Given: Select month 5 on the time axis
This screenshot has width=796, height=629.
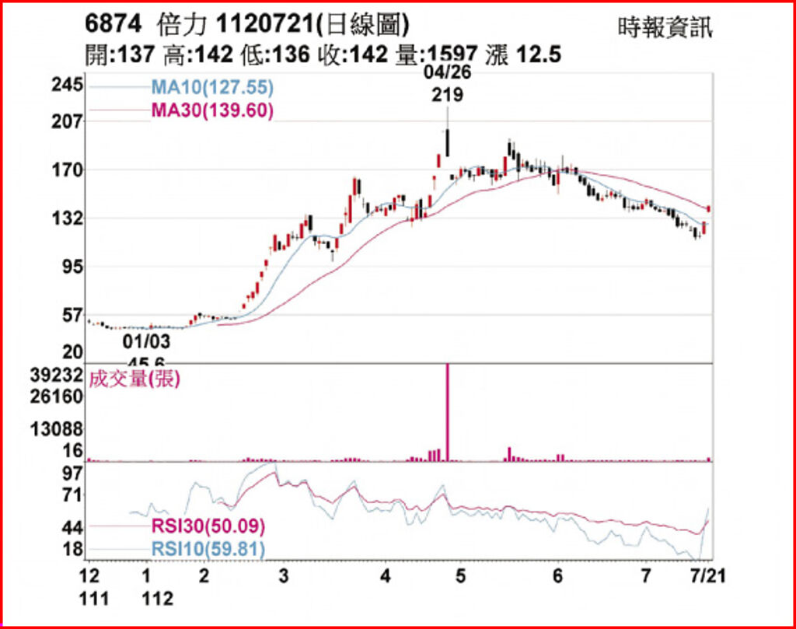Looking at the screenshot, I should point(460,576).
